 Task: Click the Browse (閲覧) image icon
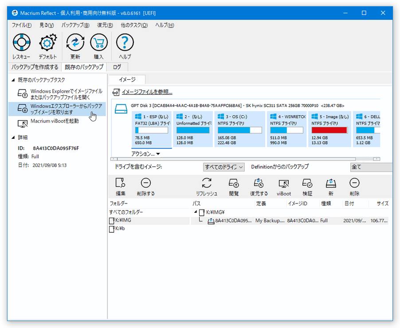tap(234, 183)
